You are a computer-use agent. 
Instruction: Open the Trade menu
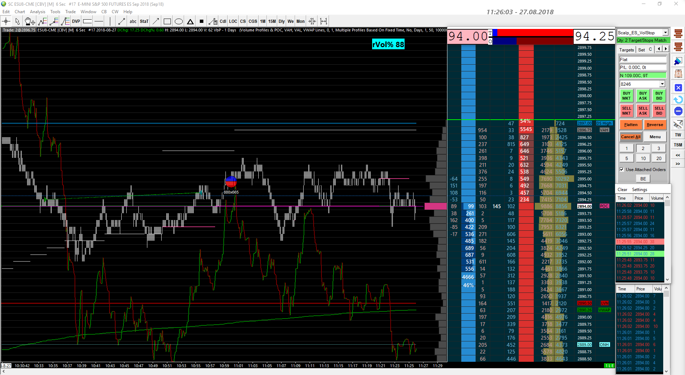pos(70,12)
